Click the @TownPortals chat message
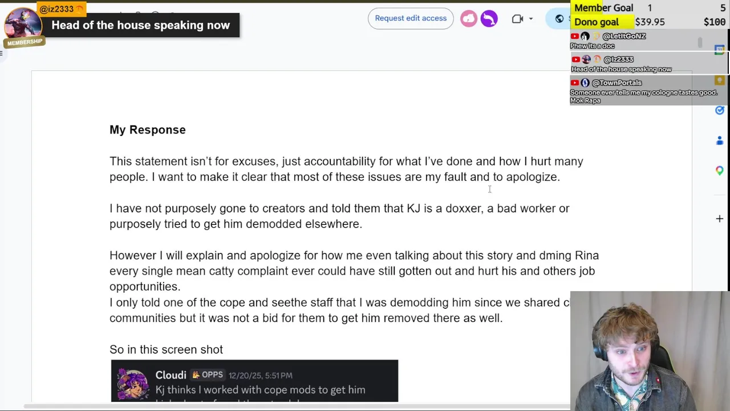Viewport: 730px width, 411px height. pos(639,91)
